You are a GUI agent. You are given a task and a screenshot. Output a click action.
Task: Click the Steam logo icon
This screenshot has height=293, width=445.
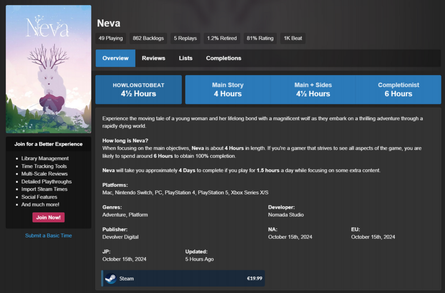[111, 279]
